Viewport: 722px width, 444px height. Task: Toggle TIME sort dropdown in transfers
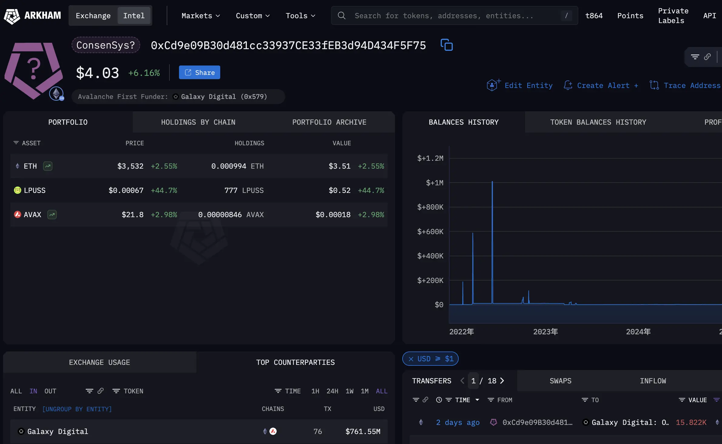(477, 400)
